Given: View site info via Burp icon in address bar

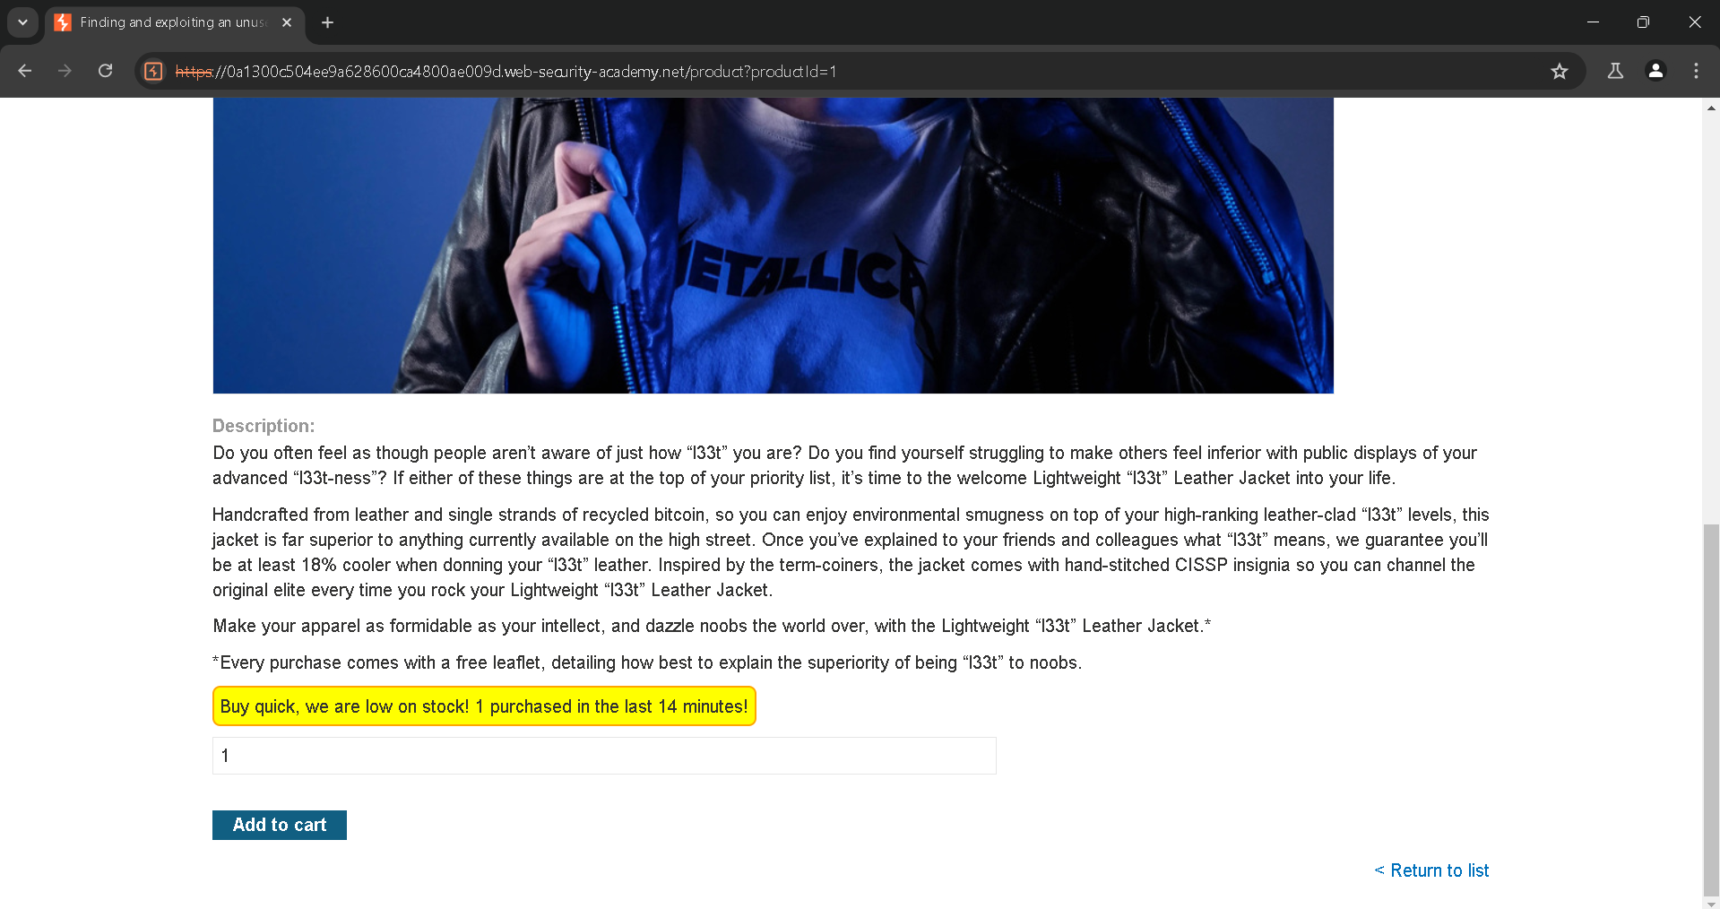Looking at the screenshot, I should [153, 71].
